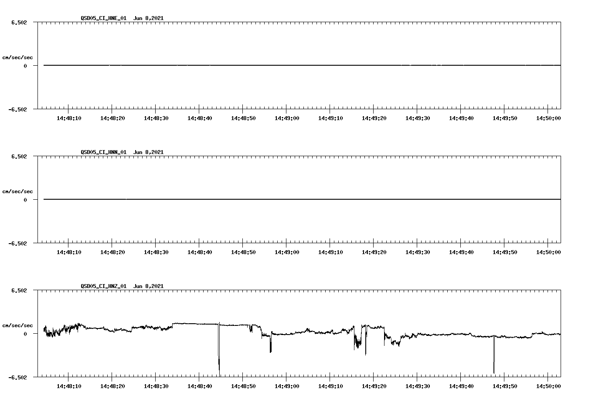Select the 6.502 upper limit on HNN plot
This screenshot has height=402, width=592.
pyautogui.click(x=19, y=156)
